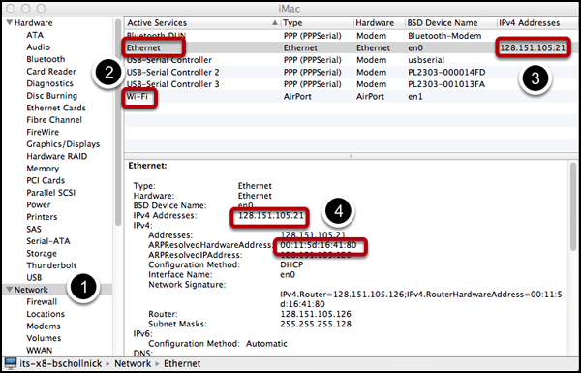This screenshot has height=373, width=581.
Task: Click the window close button
Action: (12, 8)
